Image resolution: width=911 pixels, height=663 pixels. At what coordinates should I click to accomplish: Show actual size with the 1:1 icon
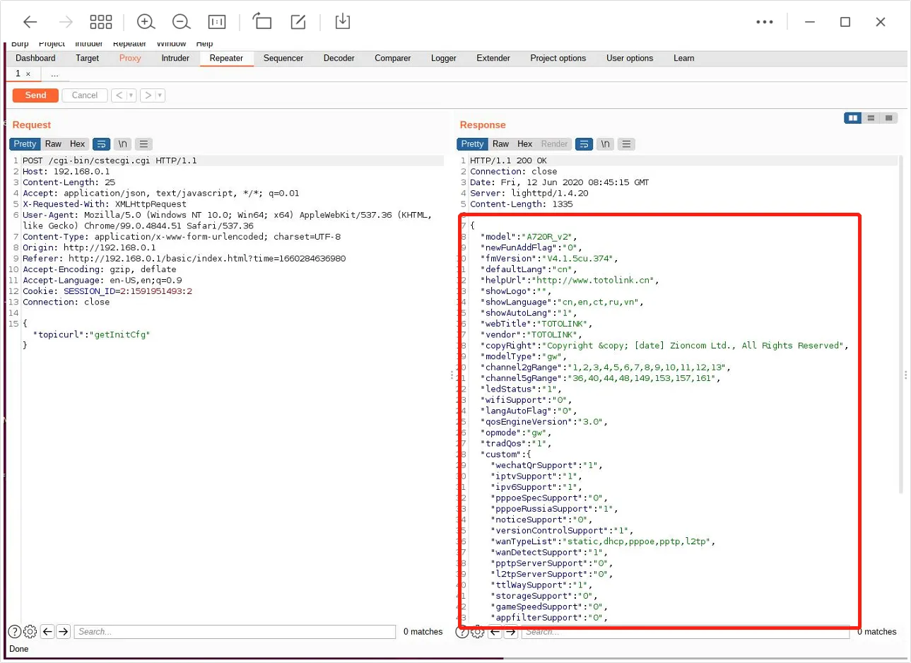217,22
